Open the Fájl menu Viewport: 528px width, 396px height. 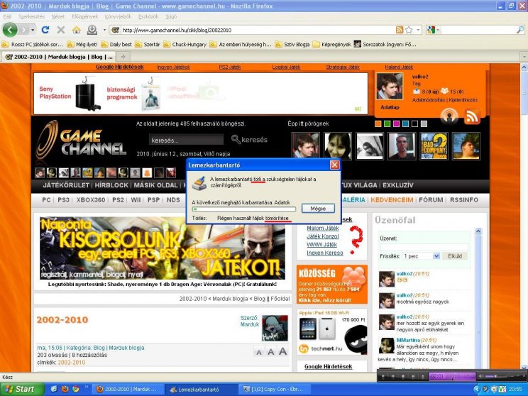pyautogui.click(x=7, y=16)
